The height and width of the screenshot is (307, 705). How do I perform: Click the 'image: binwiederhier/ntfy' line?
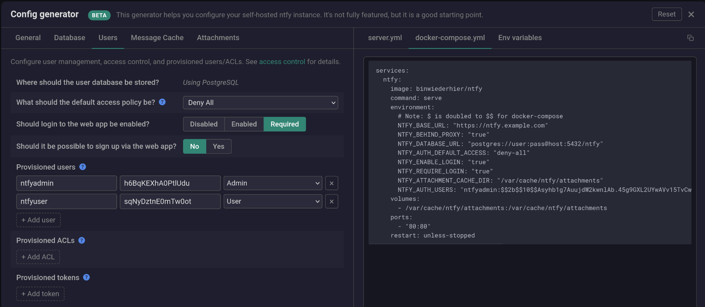tap(436, 89)
